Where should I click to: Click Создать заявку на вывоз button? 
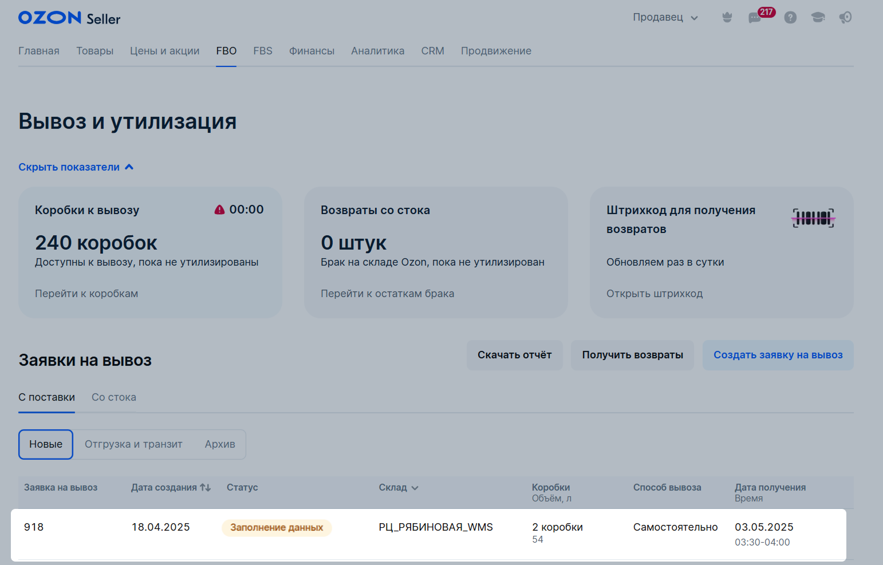pos(778,355)
